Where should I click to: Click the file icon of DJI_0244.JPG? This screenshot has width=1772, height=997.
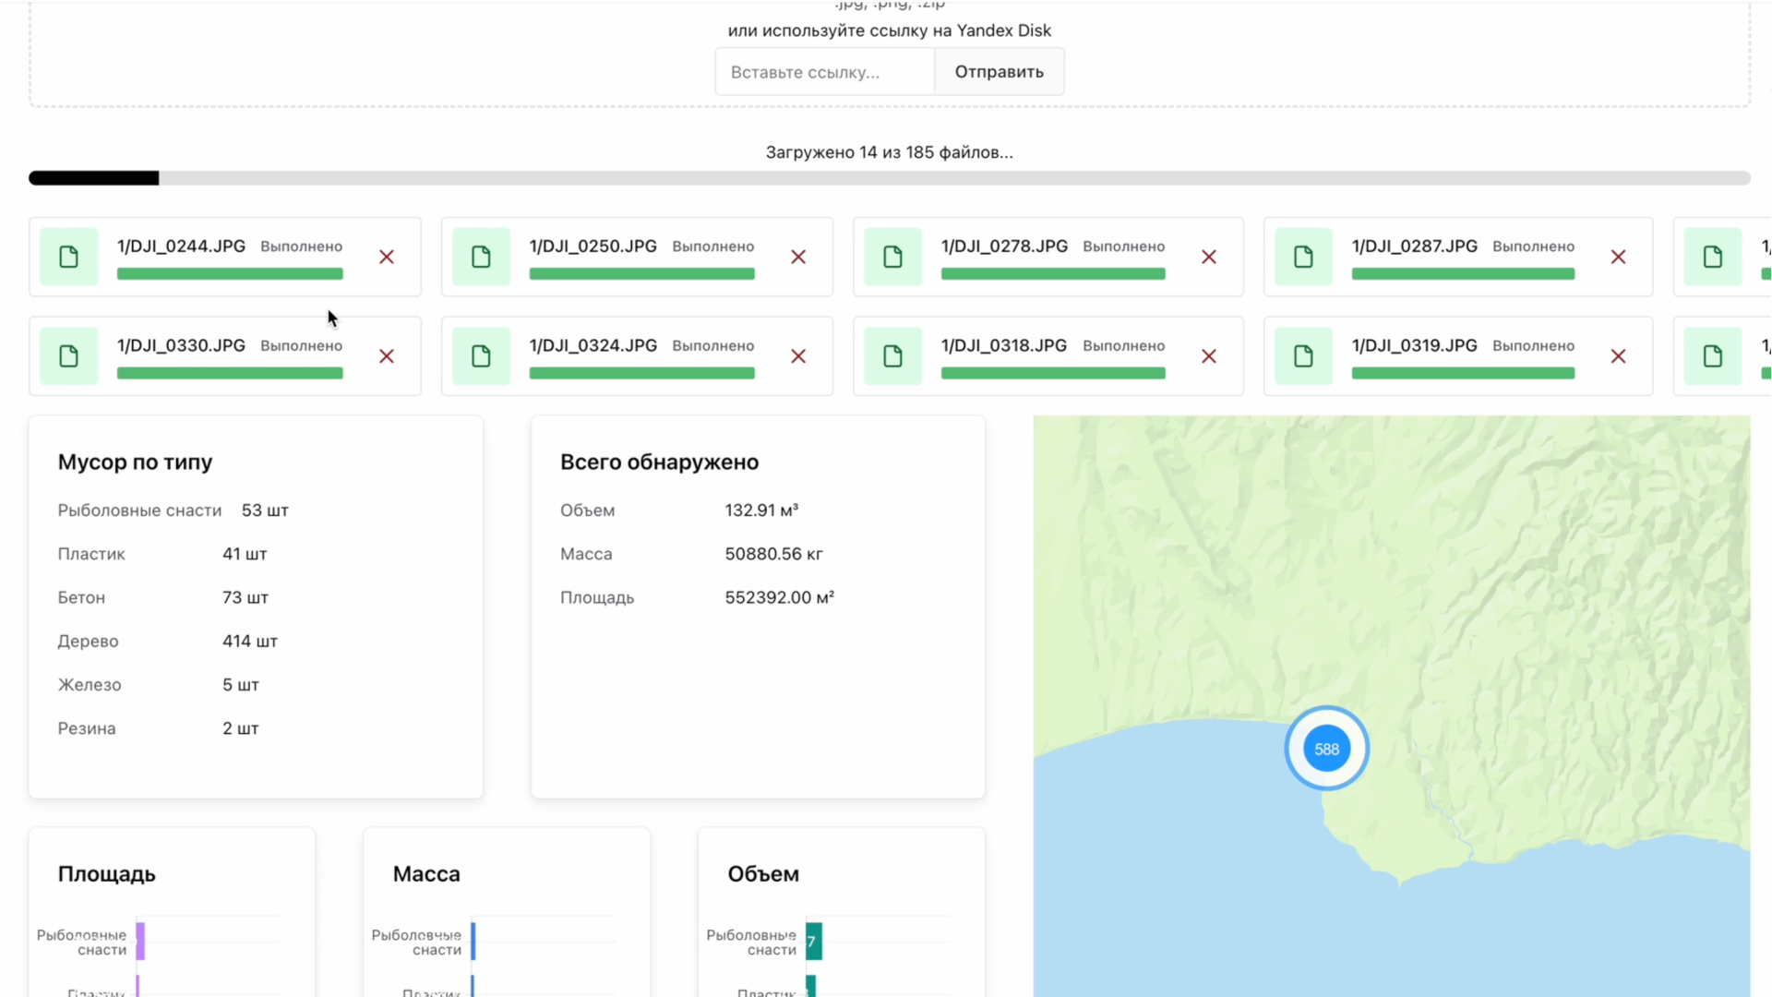tap(69, 257)
